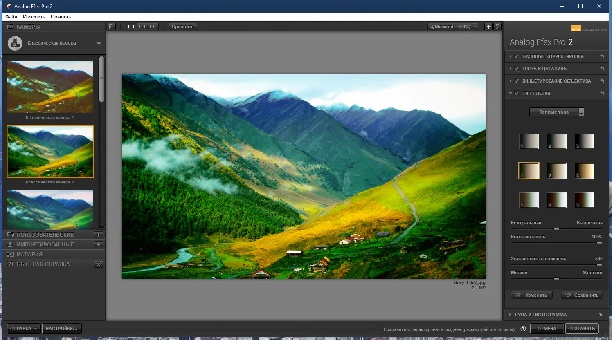Reset the ВИНЬЕТИРОВАНИЕ ОБЪЕКТИВА section
The width and height of the screenshot is (612, 340).
602,81
